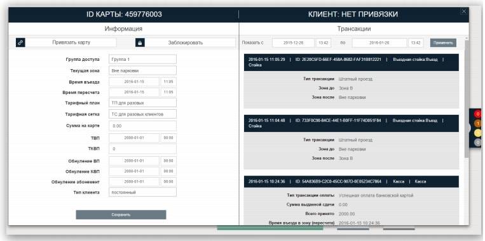Click the end date field 2016-01-26

coord(379,43)
